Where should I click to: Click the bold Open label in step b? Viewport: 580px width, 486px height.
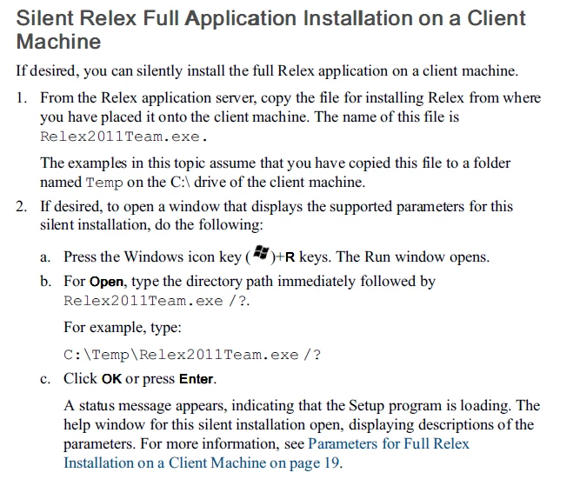(106, 282)
